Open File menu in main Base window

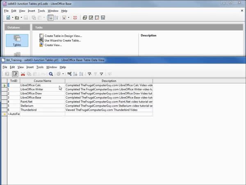click(6, 11)
